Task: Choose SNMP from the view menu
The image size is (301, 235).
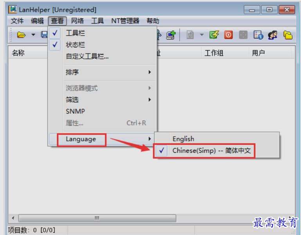Action: pyautogui.click(x=102, y=111)
